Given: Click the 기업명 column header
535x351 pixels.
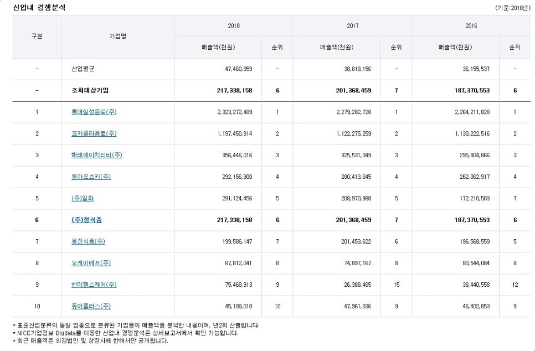Looking at the screenshot, I should pos(118,36).
